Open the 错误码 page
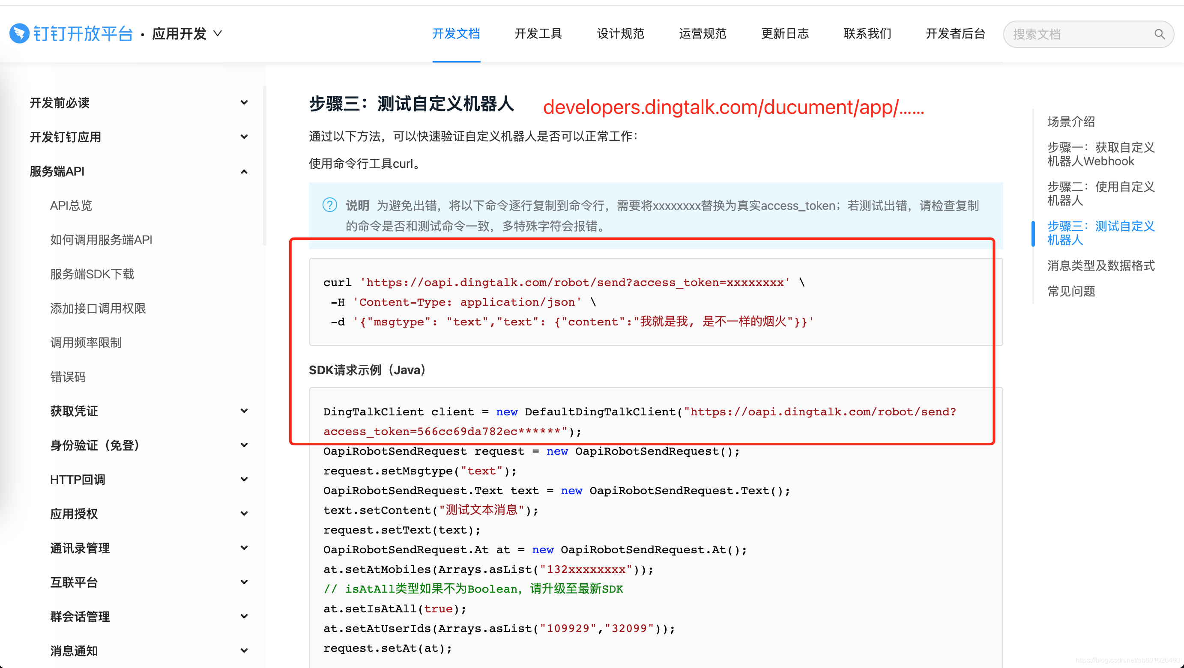Image resolution: width=1184 pixels, height=668 pixels. (x=68, y=377)
